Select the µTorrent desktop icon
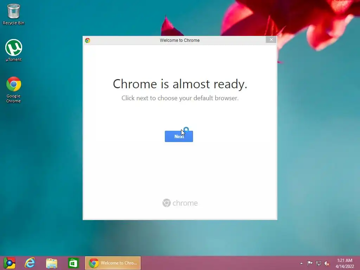360x270 pixels. [14, 51]
